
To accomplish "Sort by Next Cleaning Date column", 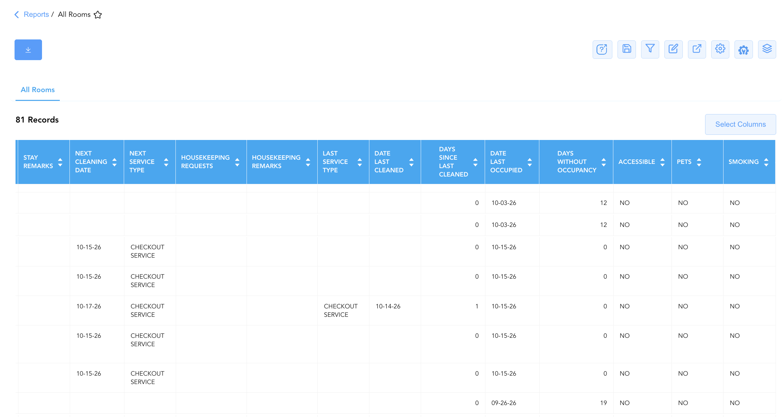I will click(114, 162).
